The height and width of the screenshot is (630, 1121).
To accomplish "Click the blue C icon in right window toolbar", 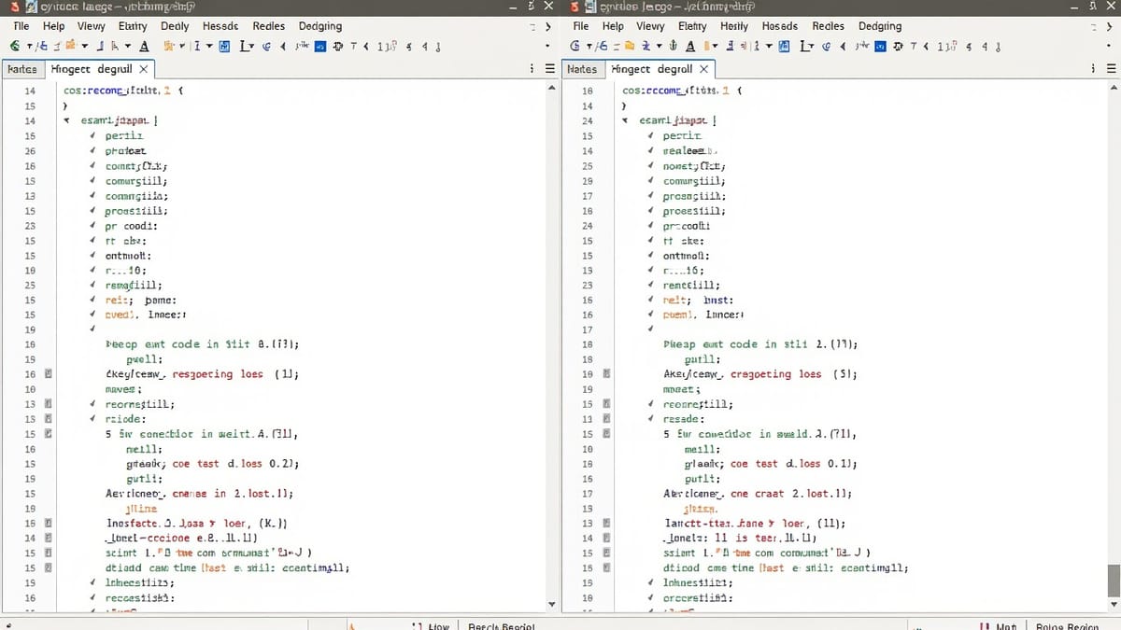I will (x=826, y=47).
